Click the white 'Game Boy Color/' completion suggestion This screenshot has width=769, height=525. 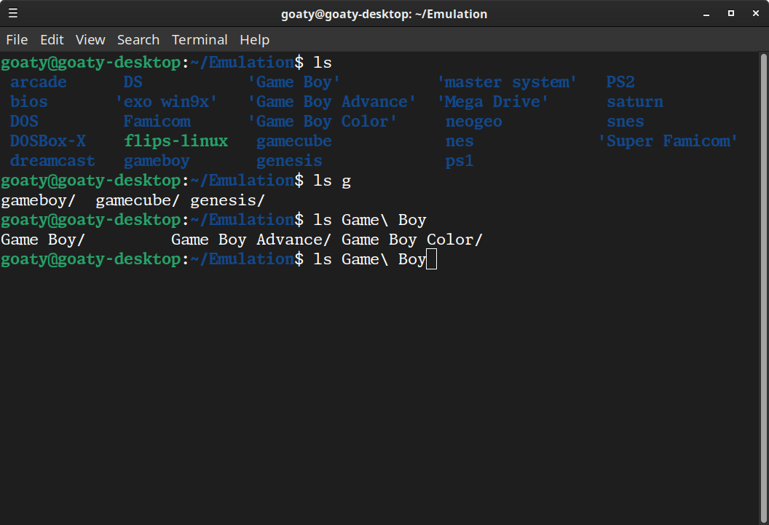pyautogui.click(x=412, y=240)
